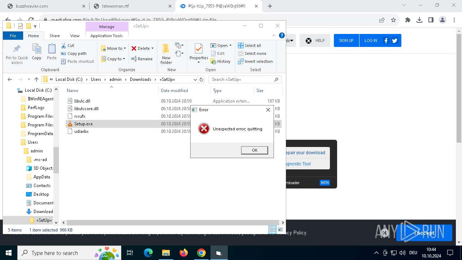Click the Edit button in Open group

click(218, 53)
